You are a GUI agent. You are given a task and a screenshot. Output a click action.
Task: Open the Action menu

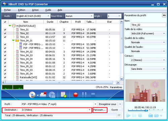tap(35, 10)
